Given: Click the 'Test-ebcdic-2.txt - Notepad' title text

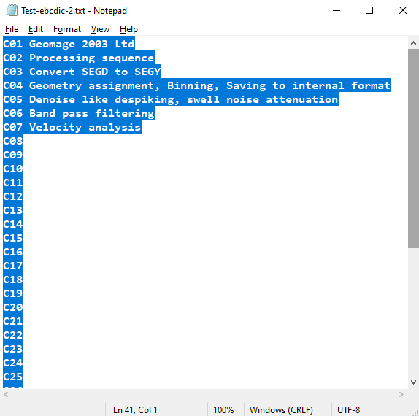Looking at the screenshot, I should [74, 11].
